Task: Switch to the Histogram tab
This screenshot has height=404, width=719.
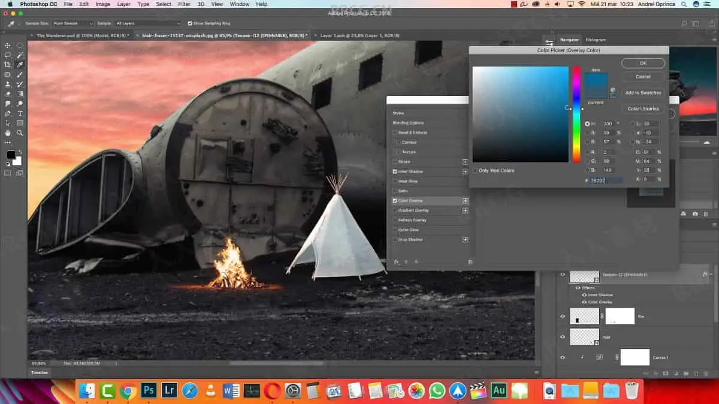Action: pyautogui.click(x=595, y=40)
